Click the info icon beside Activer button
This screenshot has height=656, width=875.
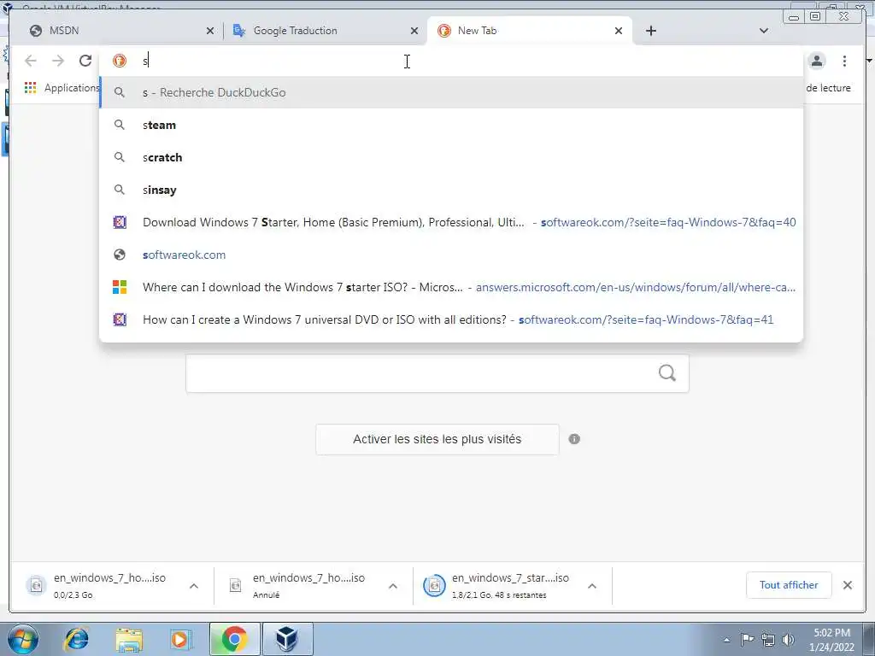(x=574, y=440)
